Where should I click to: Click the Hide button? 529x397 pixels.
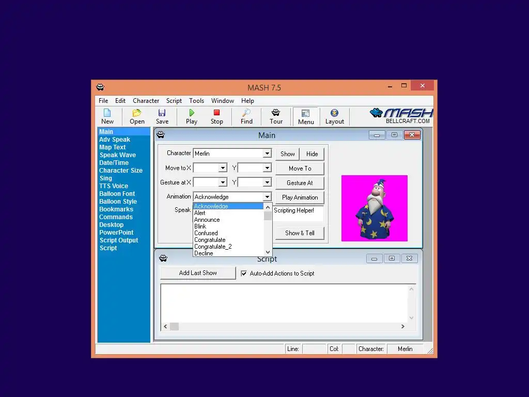[312, 154]
